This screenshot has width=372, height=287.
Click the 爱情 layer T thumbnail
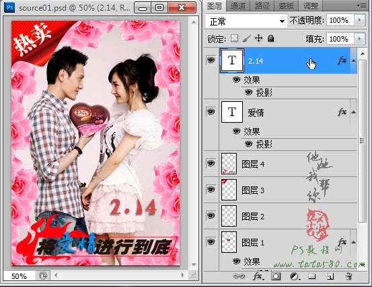click(x=232, y=112)
